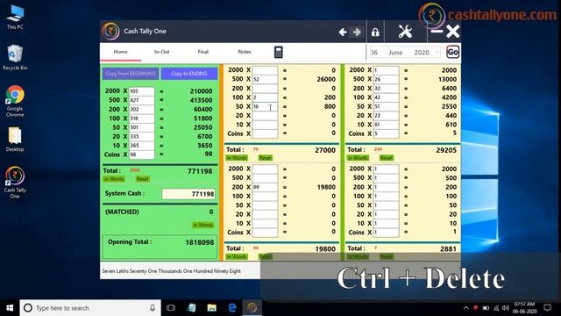Viewport: 561px width, 316px height.
Task: Click Cash Tally One taskbar icon
Action: (252, 308)
